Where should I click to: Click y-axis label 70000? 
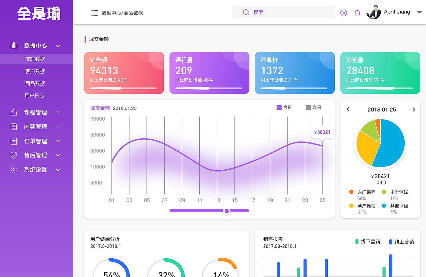pyautogui.click(x=98, y=119)
